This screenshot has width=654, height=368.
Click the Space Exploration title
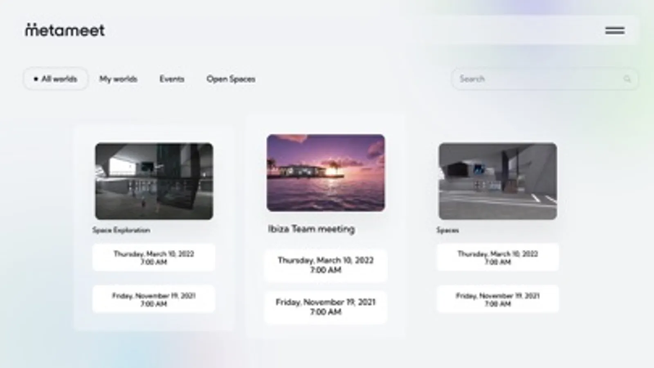point(121,230)
